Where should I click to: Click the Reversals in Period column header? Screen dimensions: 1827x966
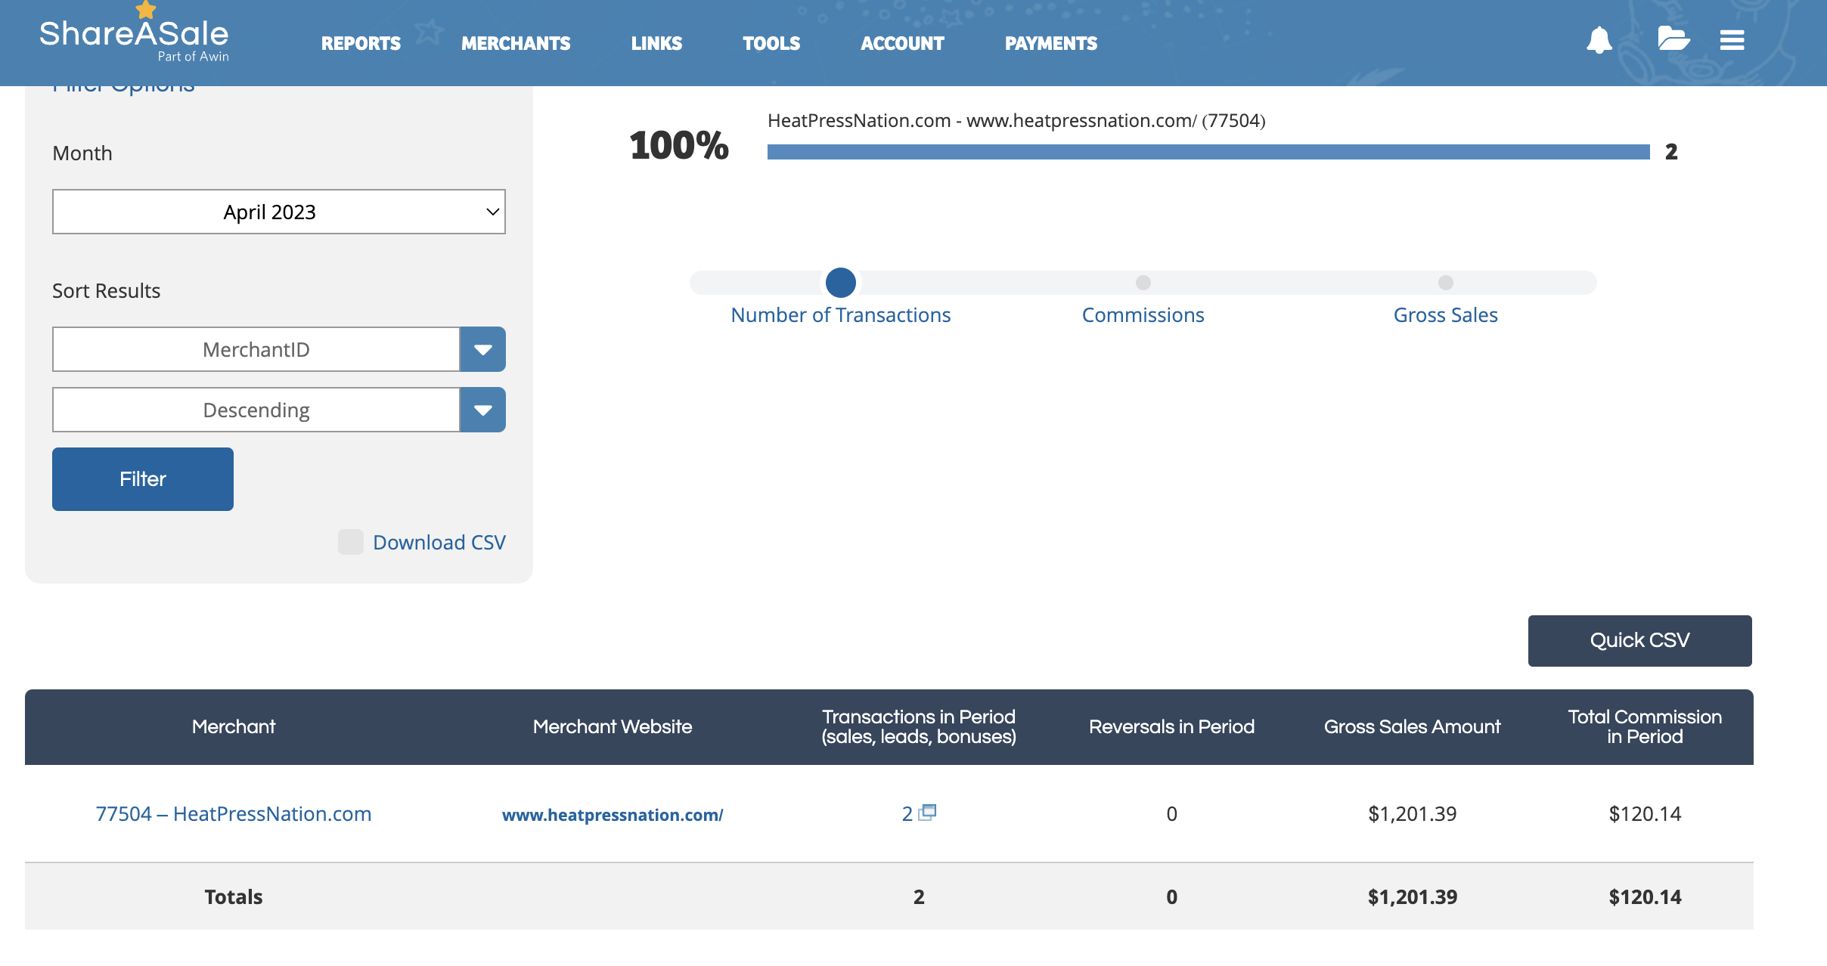(x=1171, y=726)
